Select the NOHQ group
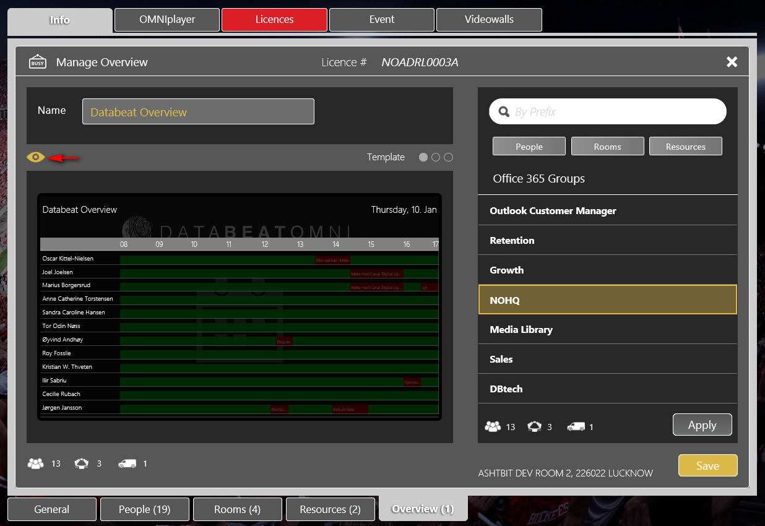This screenshot has width=765, height=526. 608,300
